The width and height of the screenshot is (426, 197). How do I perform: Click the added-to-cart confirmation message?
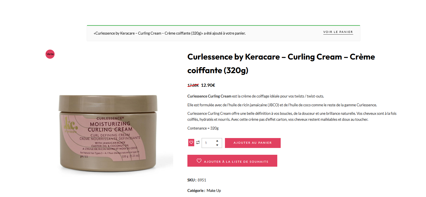coord(169,33)
